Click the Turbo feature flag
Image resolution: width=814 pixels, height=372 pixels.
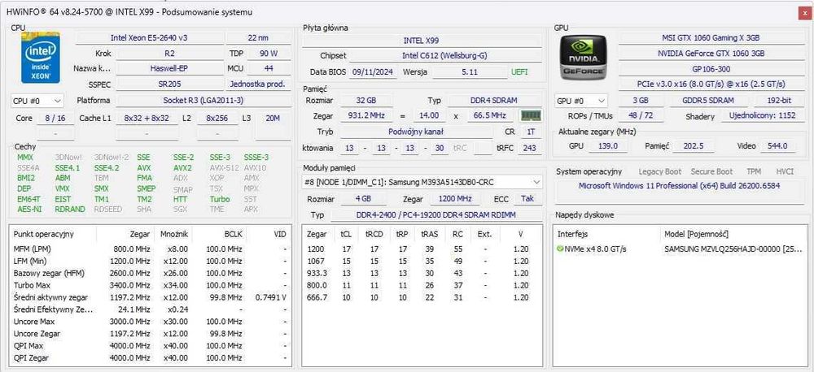220,199
